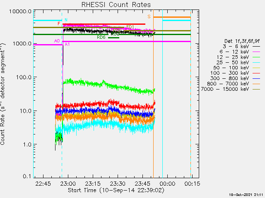Select the '50 - 100 keV' legend label
Viewport: 265px width, 198px height.
pyautogui.click(x=231, y=68)
